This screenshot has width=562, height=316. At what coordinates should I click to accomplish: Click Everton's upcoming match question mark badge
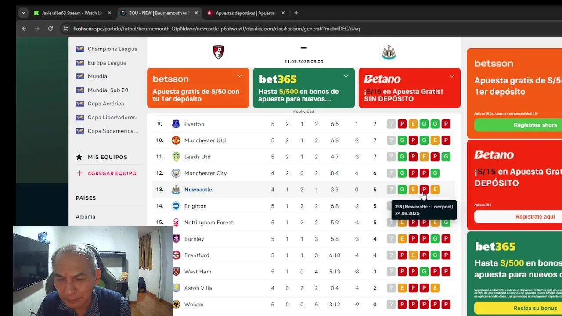point(391,124)
